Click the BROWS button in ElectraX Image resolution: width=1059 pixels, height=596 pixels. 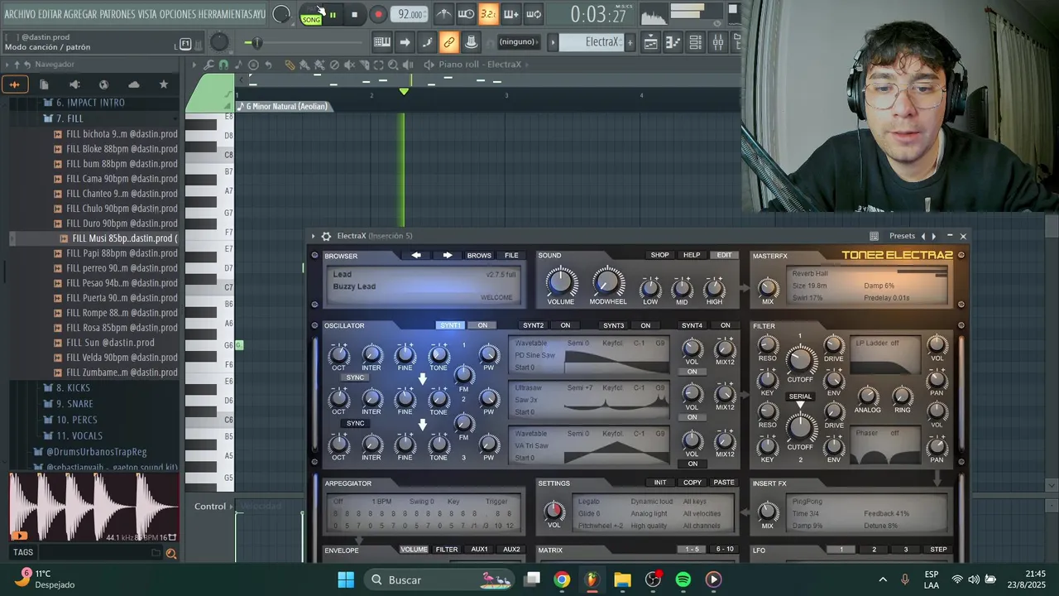479,255
